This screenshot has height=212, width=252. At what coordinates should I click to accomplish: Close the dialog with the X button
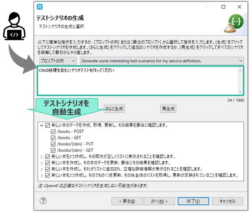(x=239, y=7)
